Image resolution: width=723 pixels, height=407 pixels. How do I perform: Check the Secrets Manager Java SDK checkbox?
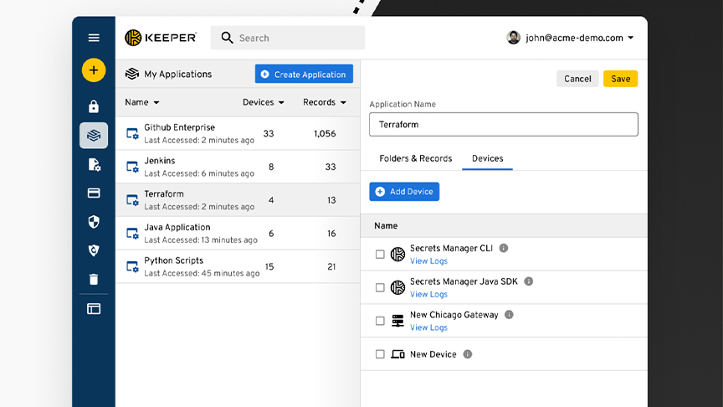pyautogui.click(x=380, y=287)
